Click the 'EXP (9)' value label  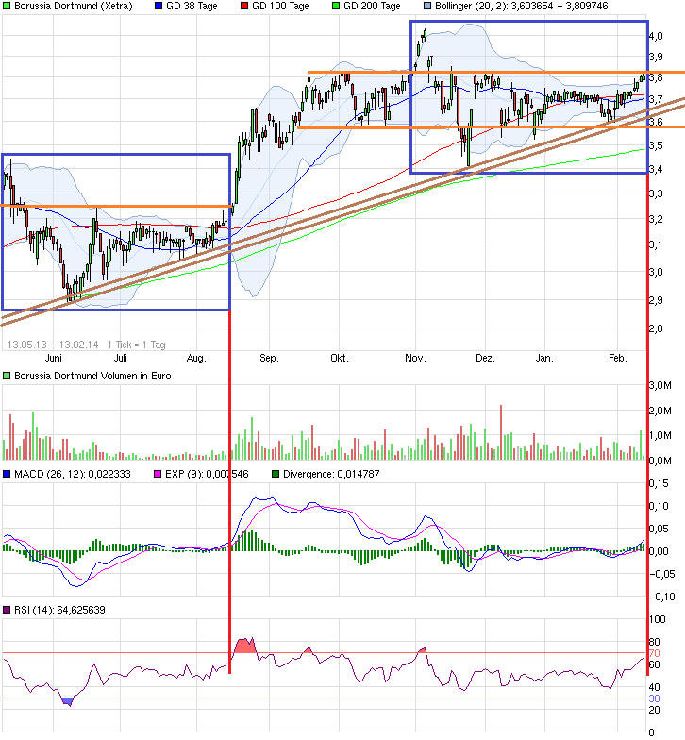207,474
